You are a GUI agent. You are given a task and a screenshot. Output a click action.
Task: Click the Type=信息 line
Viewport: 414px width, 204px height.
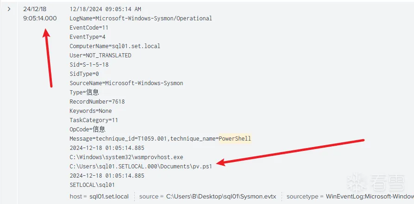[84, 92]
